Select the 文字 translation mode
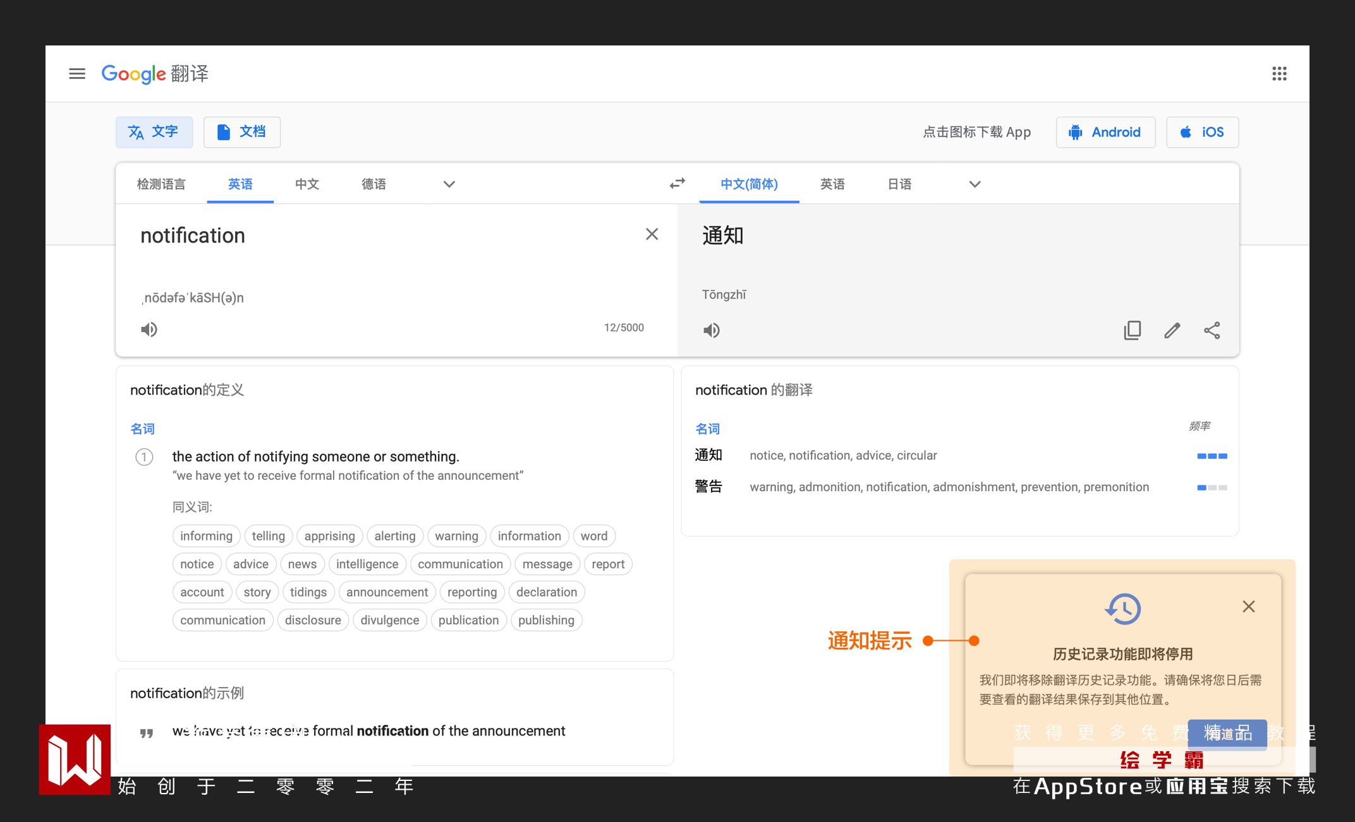1355x822 pixels. tap(154, 132)
